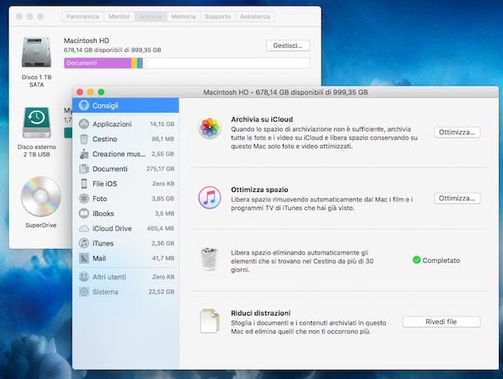This screenshot has height=379, width=503.
Task: Select the Archivio tab
Action: 151,16
